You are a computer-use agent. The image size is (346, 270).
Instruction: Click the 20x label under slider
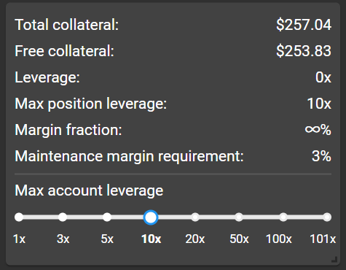(195, 239)
